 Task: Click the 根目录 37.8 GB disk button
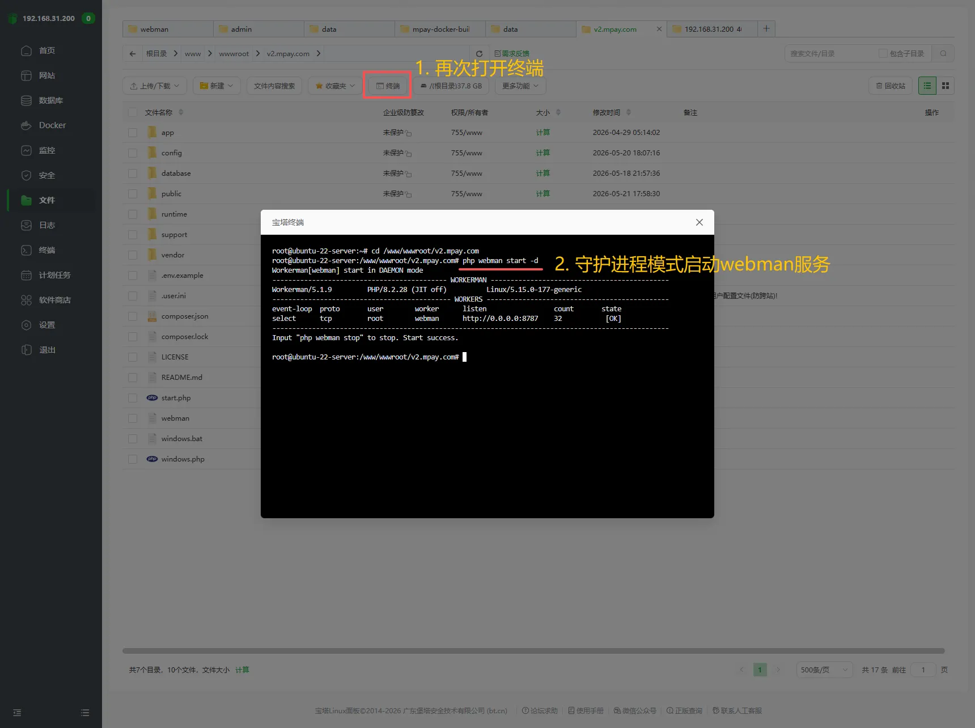pyautogui.click(x=451, y=86)
